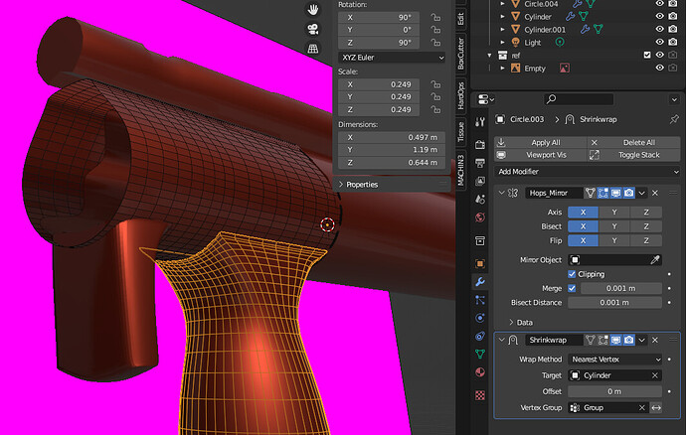
Task: Open the Collection properties tab
Action: 480,241
